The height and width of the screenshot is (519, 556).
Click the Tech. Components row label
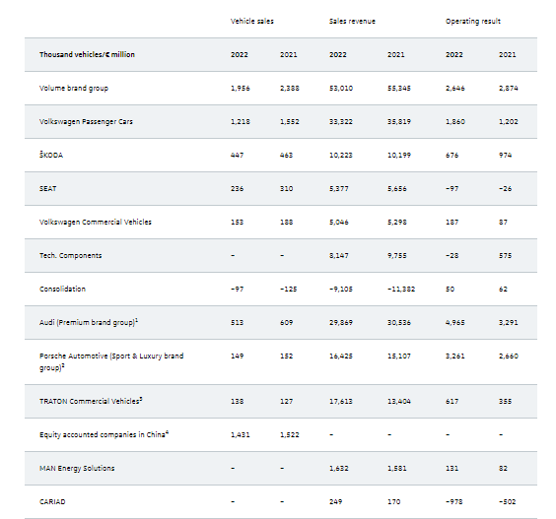coord(71,255)
